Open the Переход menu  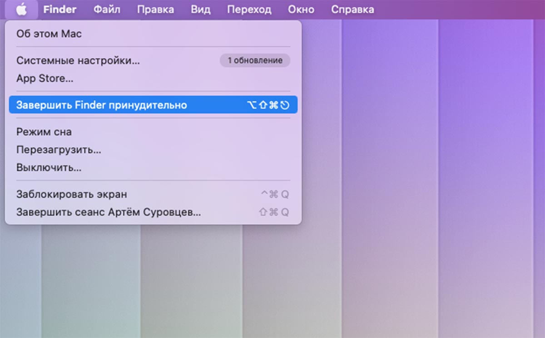[x=249, y=9]
